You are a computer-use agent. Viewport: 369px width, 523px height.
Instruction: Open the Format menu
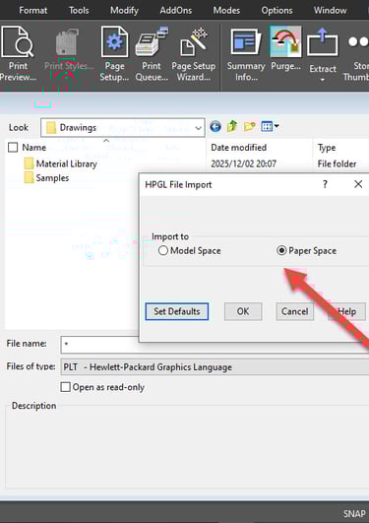tap(33, 10)
